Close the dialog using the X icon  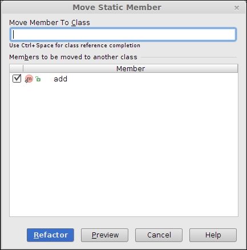[237, 8]
